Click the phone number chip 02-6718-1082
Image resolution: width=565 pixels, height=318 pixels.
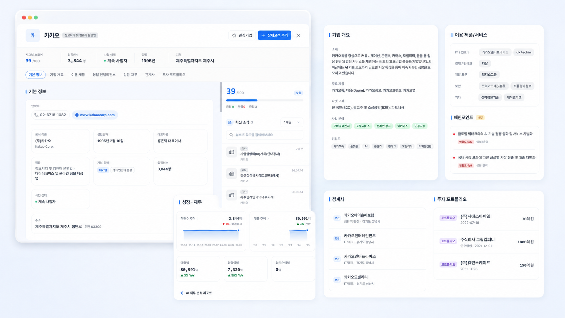click(50, 115)
